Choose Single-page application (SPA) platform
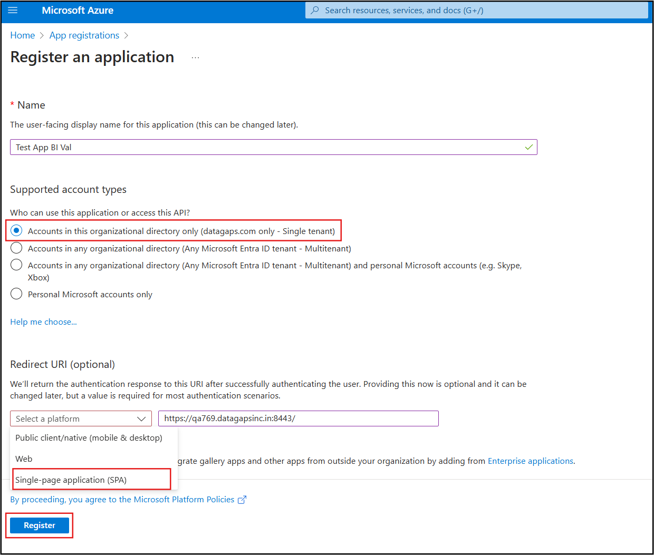Image resolution: width=654 pixels, height=555 pixels. coord(71,480)
